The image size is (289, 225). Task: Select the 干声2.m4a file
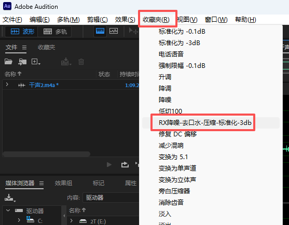point(44,85)
